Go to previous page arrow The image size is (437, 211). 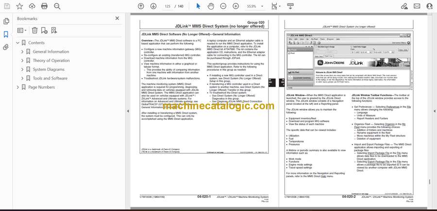[141, 6]
